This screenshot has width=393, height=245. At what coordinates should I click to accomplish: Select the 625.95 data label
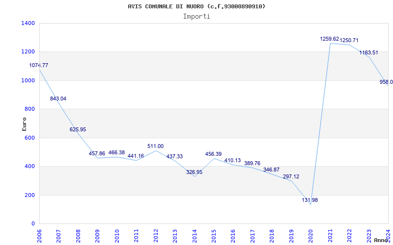[78, 129]
